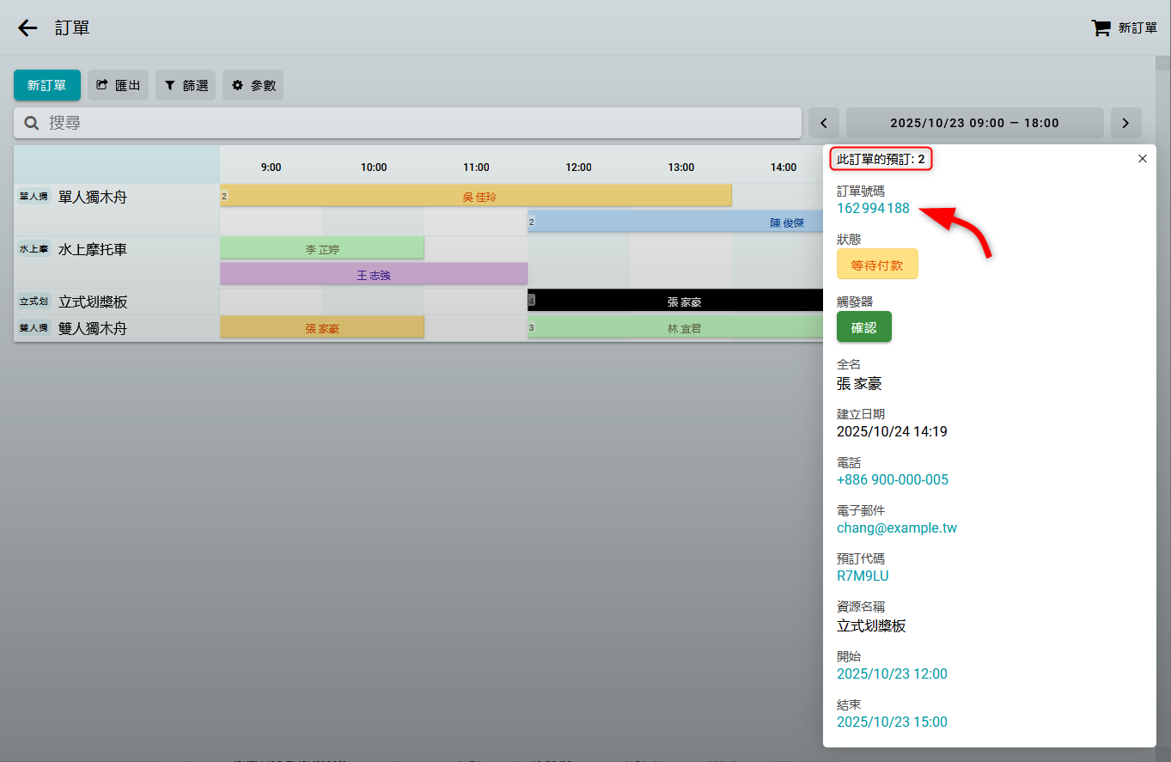Go to the previous date range

(823, 123)
